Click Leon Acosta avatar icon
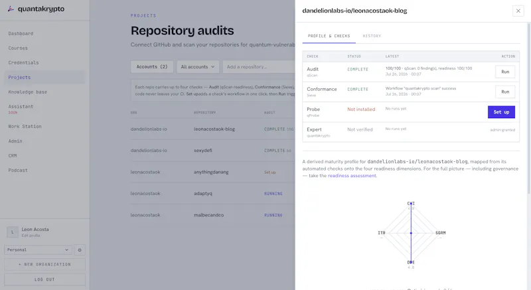The image size is (531, 290). click(13, 232)
